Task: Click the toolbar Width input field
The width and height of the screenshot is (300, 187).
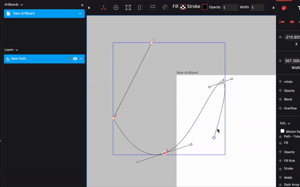Action: tap(257, 7)
